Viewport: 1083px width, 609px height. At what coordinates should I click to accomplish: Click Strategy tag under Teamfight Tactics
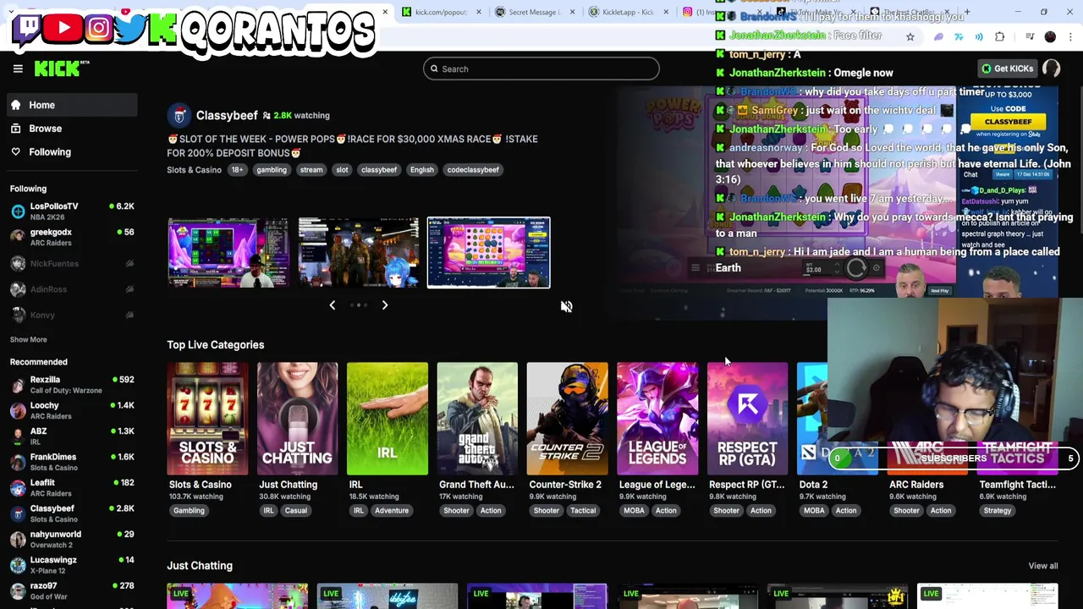coord(998,511)
